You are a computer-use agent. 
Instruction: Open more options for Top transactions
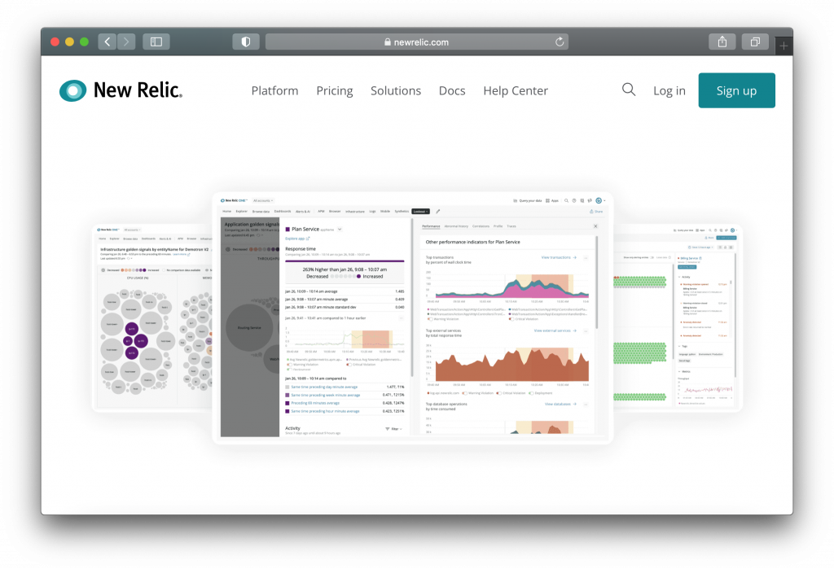(x=586, y=258)
